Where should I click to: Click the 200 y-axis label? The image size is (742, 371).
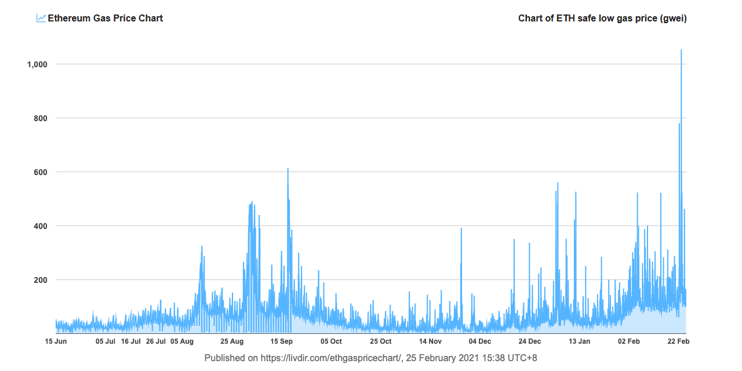(39, 280)
